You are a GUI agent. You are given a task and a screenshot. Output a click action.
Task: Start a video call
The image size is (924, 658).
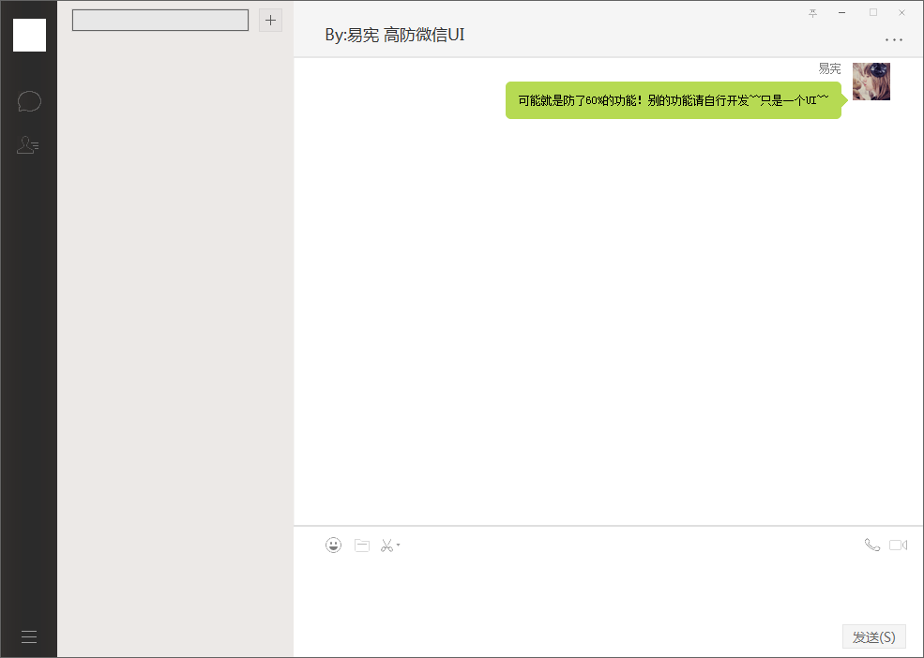pyautogui.click(x=898, y=545)
